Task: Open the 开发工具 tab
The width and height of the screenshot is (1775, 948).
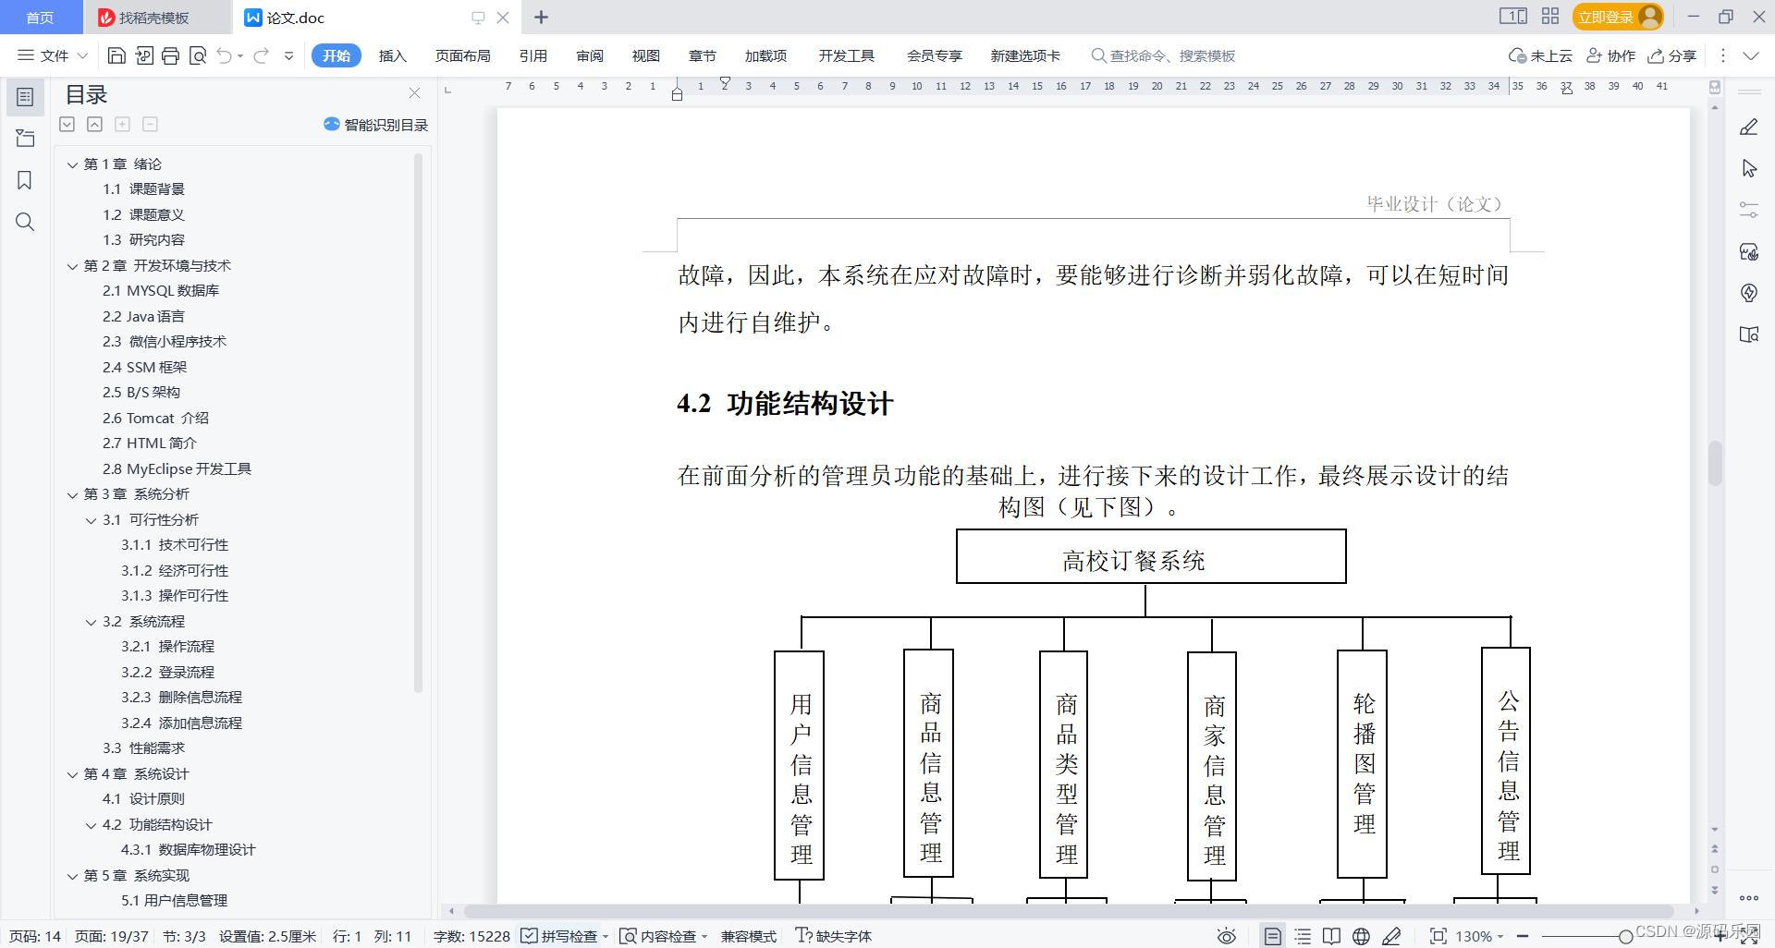Action: (846, 55)
